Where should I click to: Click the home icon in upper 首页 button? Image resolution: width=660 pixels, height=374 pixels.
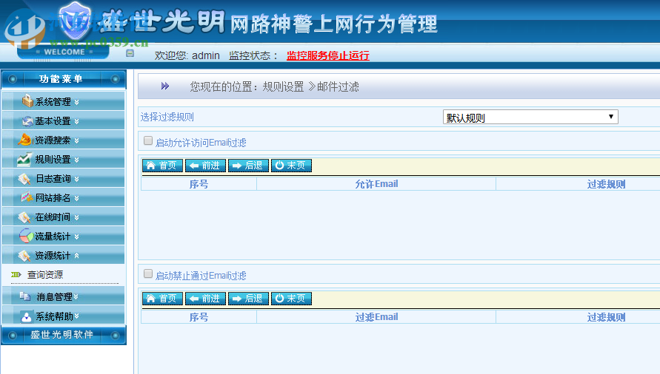(150, 166)
